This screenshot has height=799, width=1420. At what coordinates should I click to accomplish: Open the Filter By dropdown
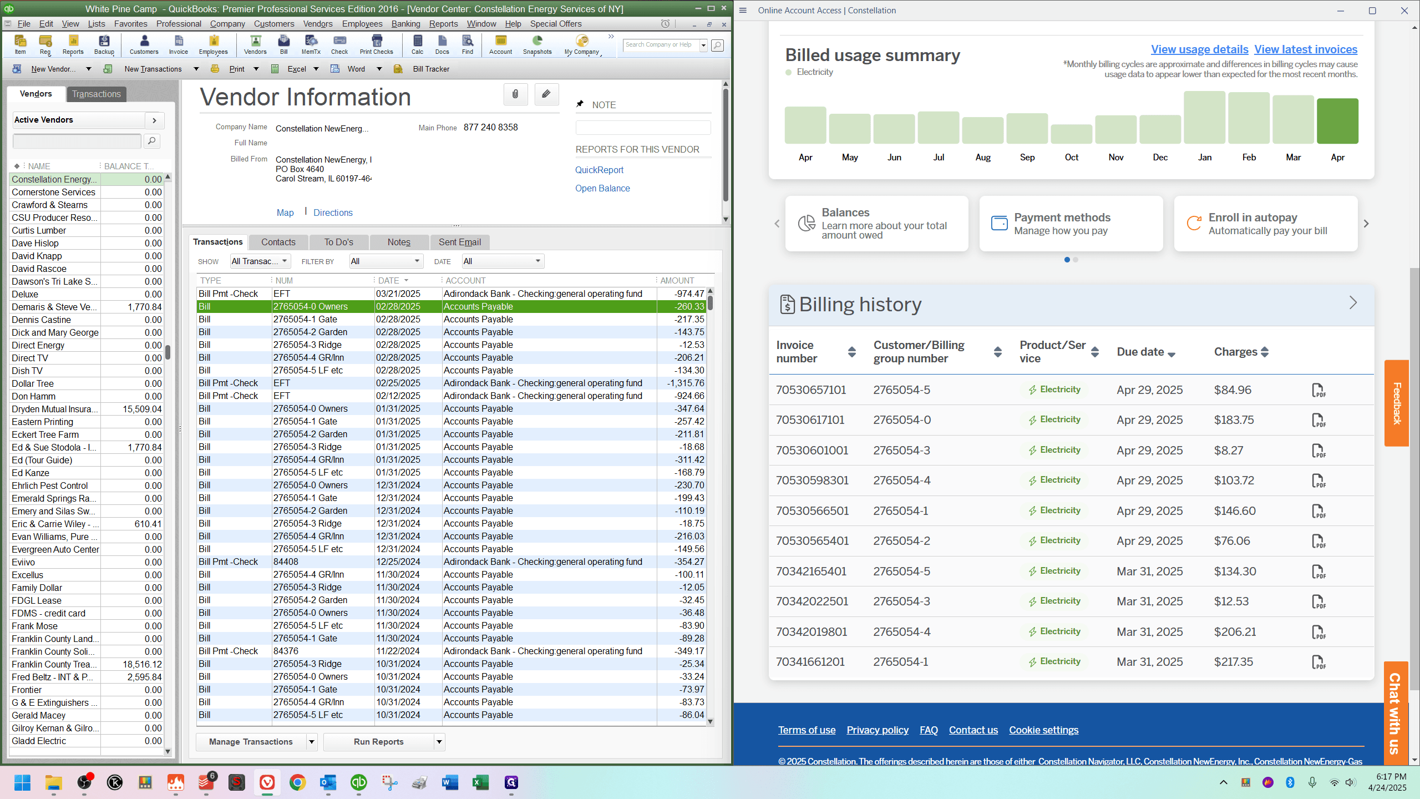coord(386,261)
